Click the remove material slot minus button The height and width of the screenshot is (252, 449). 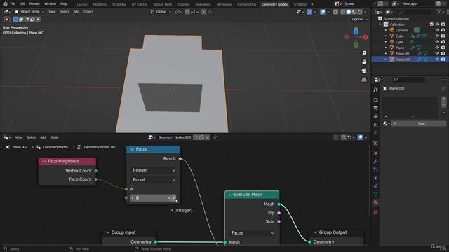coord(443,105)
